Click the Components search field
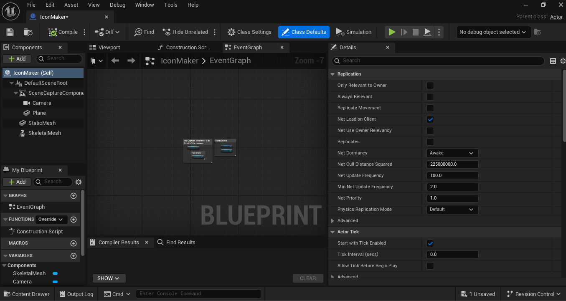The image size is (566, 301). (59, 59)
